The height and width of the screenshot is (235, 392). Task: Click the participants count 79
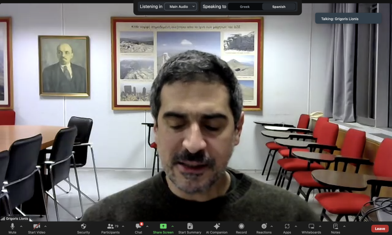(x=116, y=226)
